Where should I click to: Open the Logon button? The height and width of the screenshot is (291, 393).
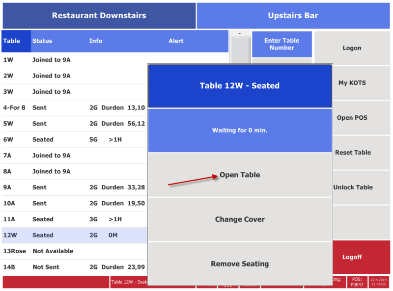coord(352,48)
